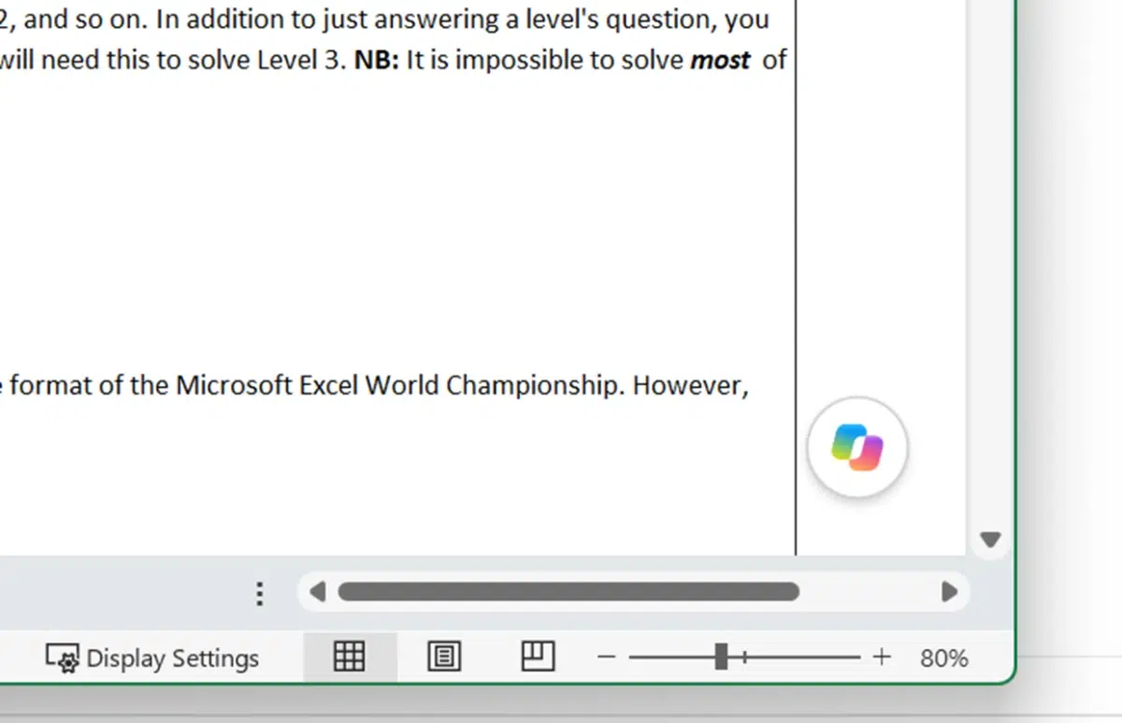The image size is (1122, 723).
Task: Click the zoom slider handle
Action: click(721, 657)
